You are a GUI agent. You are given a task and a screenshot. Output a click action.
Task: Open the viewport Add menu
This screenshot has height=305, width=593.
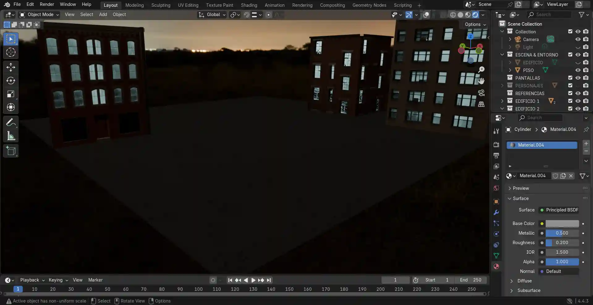tap(103, 15)
